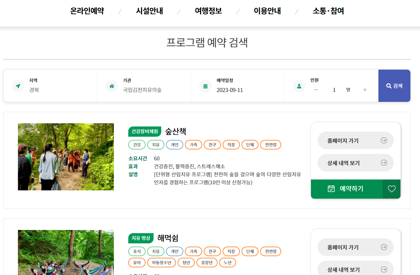Open 홈페이지 가기 for 해먹쉼
The image size is (420, 275).
pyautogui.click(x=356, y=247)
